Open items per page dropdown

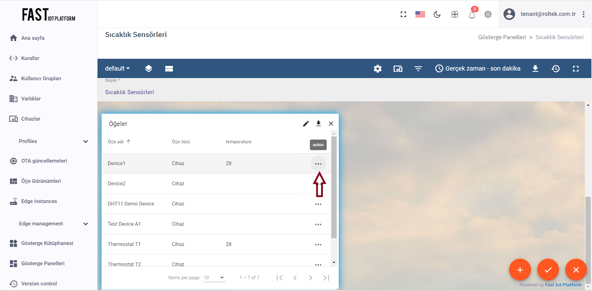214,278
